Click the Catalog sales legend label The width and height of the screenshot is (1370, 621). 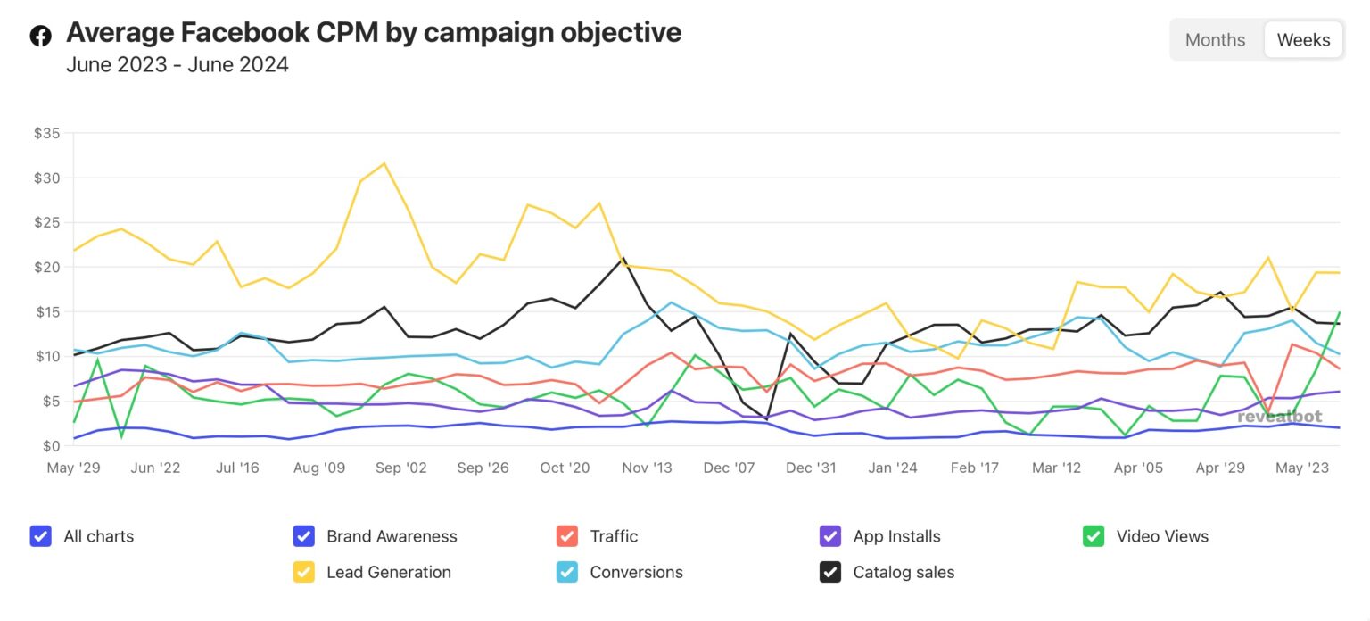click(x=906, y=572)
